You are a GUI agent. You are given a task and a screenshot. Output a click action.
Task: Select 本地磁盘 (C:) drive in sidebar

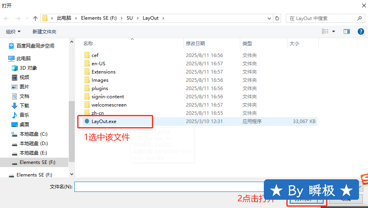coord(33,134)
